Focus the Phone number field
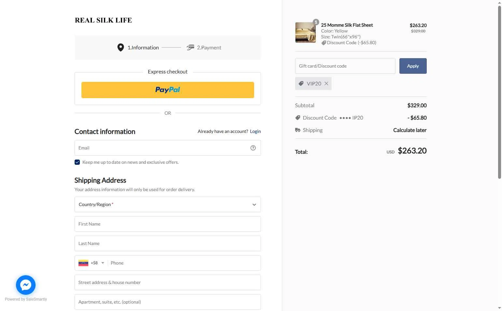Screen dimensions: 502x311 click(x=184, y=263)
